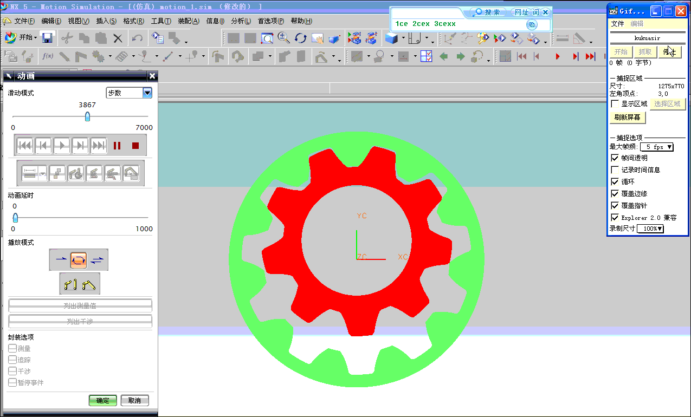This screenshot has height=417, width=691.
Task: Select Loop playback mode icon
Action: [x=79, y=260]
